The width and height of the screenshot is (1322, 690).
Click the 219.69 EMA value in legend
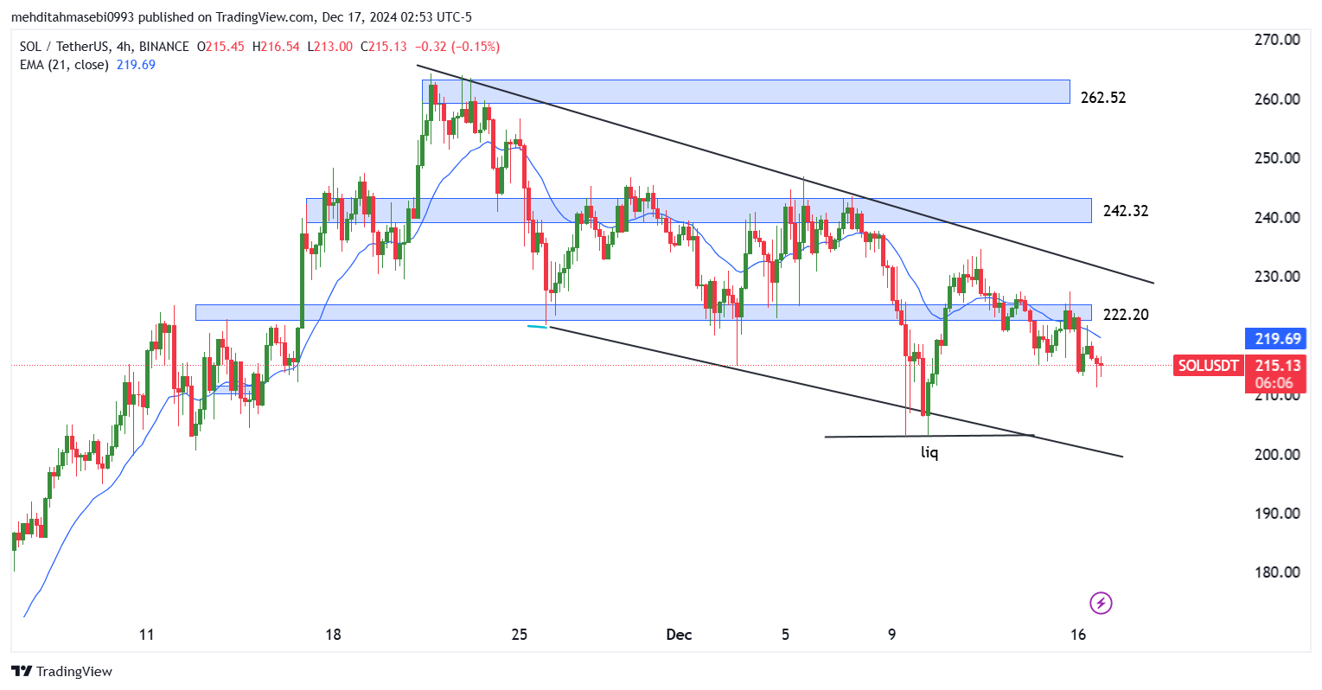(136, 65)
